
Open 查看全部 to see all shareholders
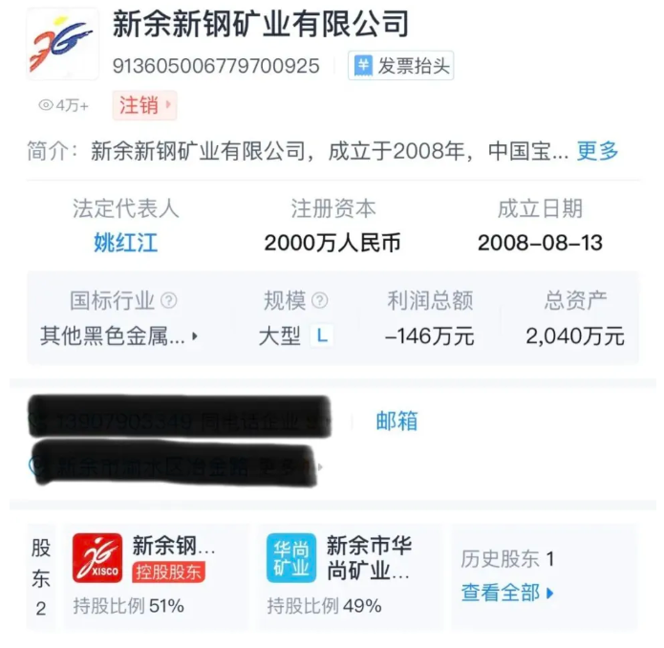(x=507, y=593)
